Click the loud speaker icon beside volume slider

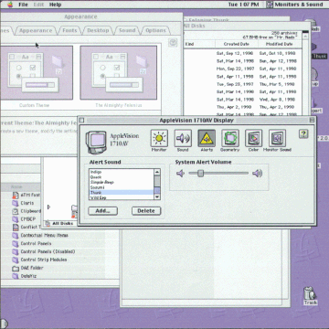click(x=258, y=174)
